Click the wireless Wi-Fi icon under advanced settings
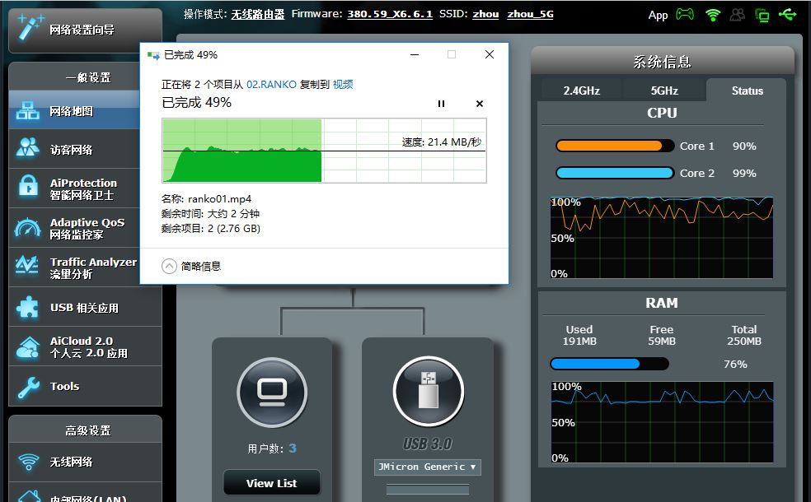Screen dimensions: 811x502 click(x=28, y=461)
